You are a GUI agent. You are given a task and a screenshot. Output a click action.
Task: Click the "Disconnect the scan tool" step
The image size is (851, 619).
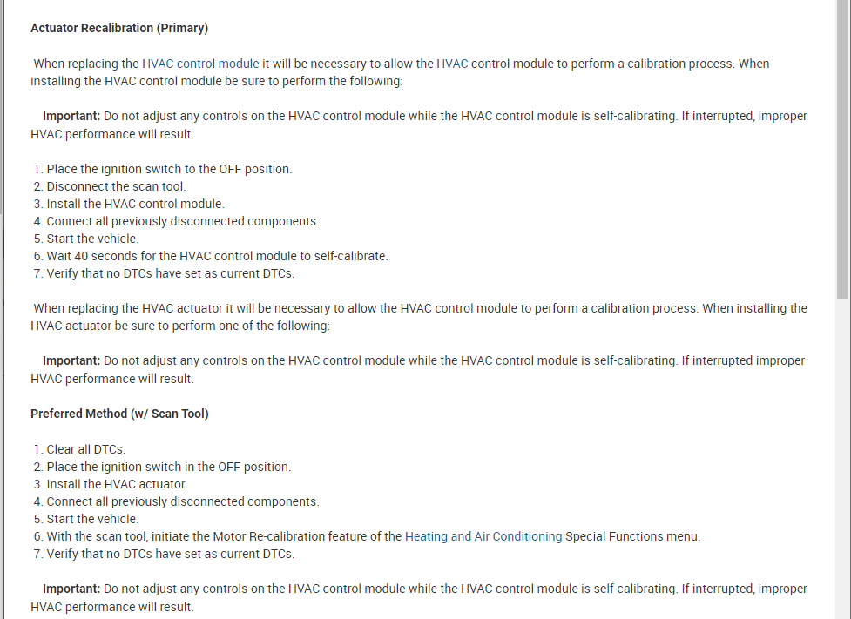pyautogui.click(x=116, y=186)
